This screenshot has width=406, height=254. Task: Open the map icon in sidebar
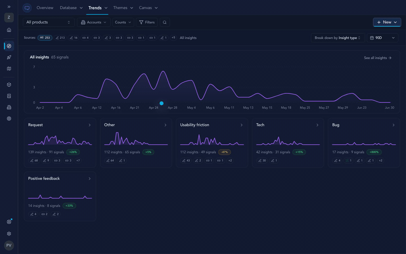pos(9,68)
